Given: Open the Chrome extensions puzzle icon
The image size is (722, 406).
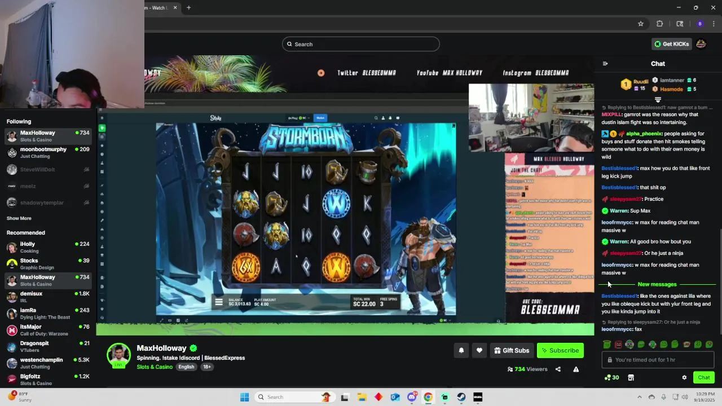Looking at the screenshot, I should point(659,24).
